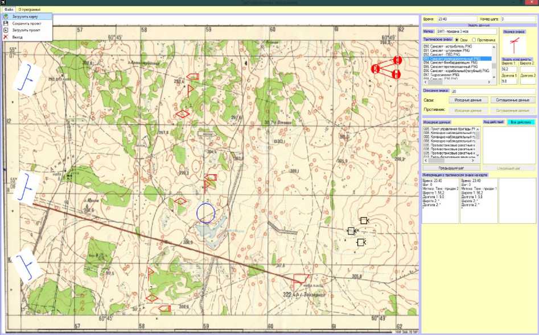Click the upper-right red circle of the cluster

[x=397, y=60]
